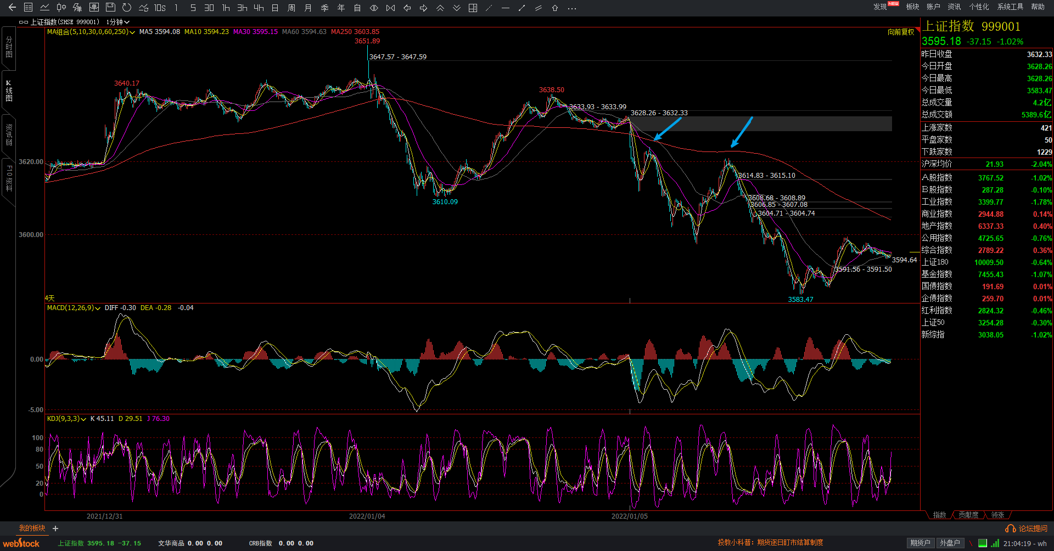Open the save layout disk icon
Screen dimensions: 1054x551
coord(110,8)
